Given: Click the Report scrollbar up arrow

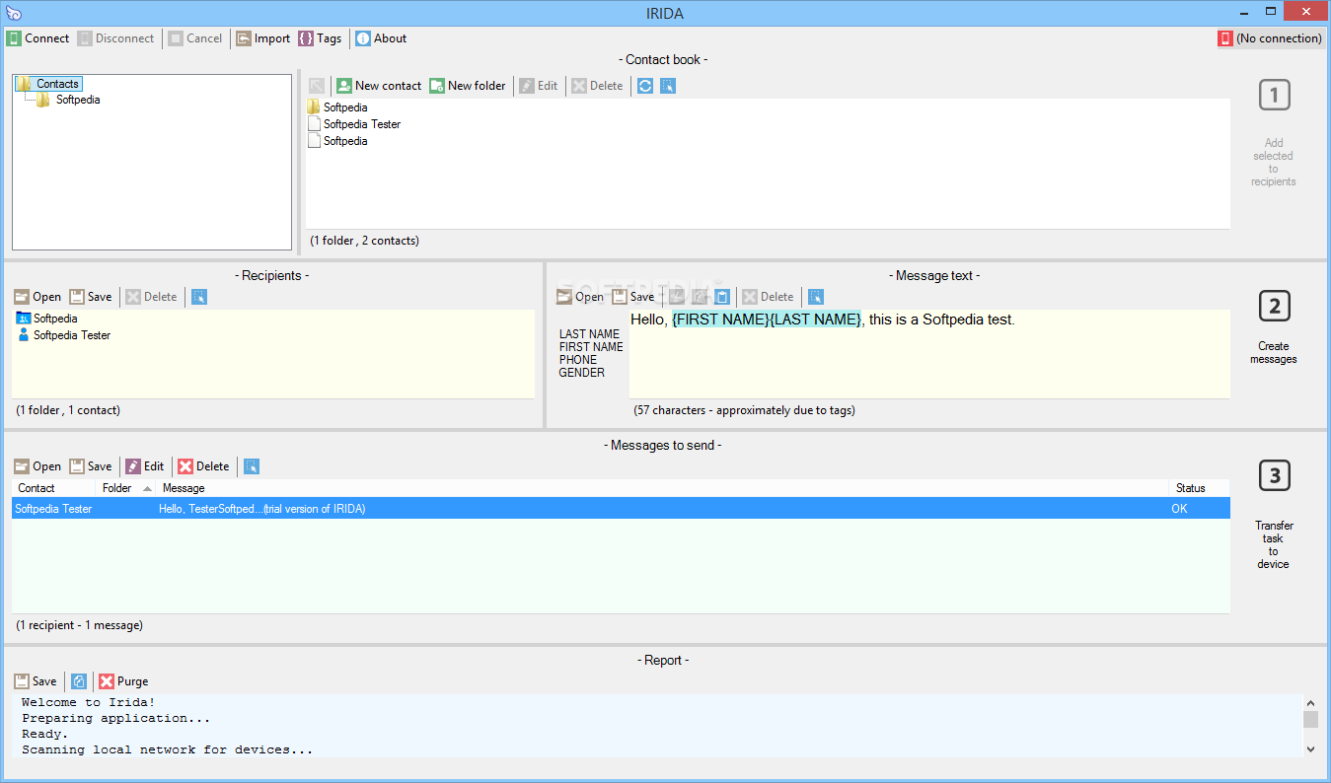Looking at the screenshot, I should 1310,701.
